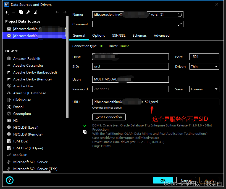Remove selected data source with minus icon
Image resolution: width=226 pixels, height=189 pixels.
tap(14, 12)
